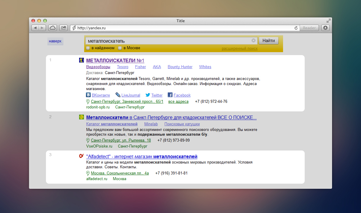The width and height of the screenshot is (361, 213).
Task: Click the Найти search button
Action: [x=269, y=41]
